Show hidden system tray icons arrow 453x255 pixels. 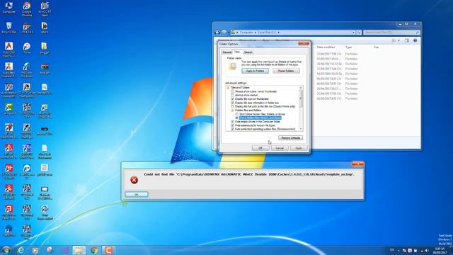click(x=398, y=251)
